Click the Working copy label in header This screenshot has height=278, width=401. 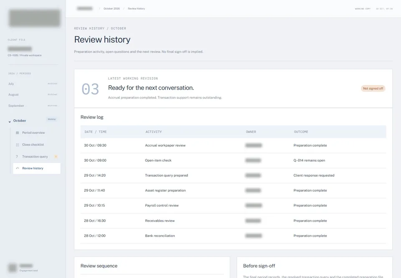coord(363,9)
